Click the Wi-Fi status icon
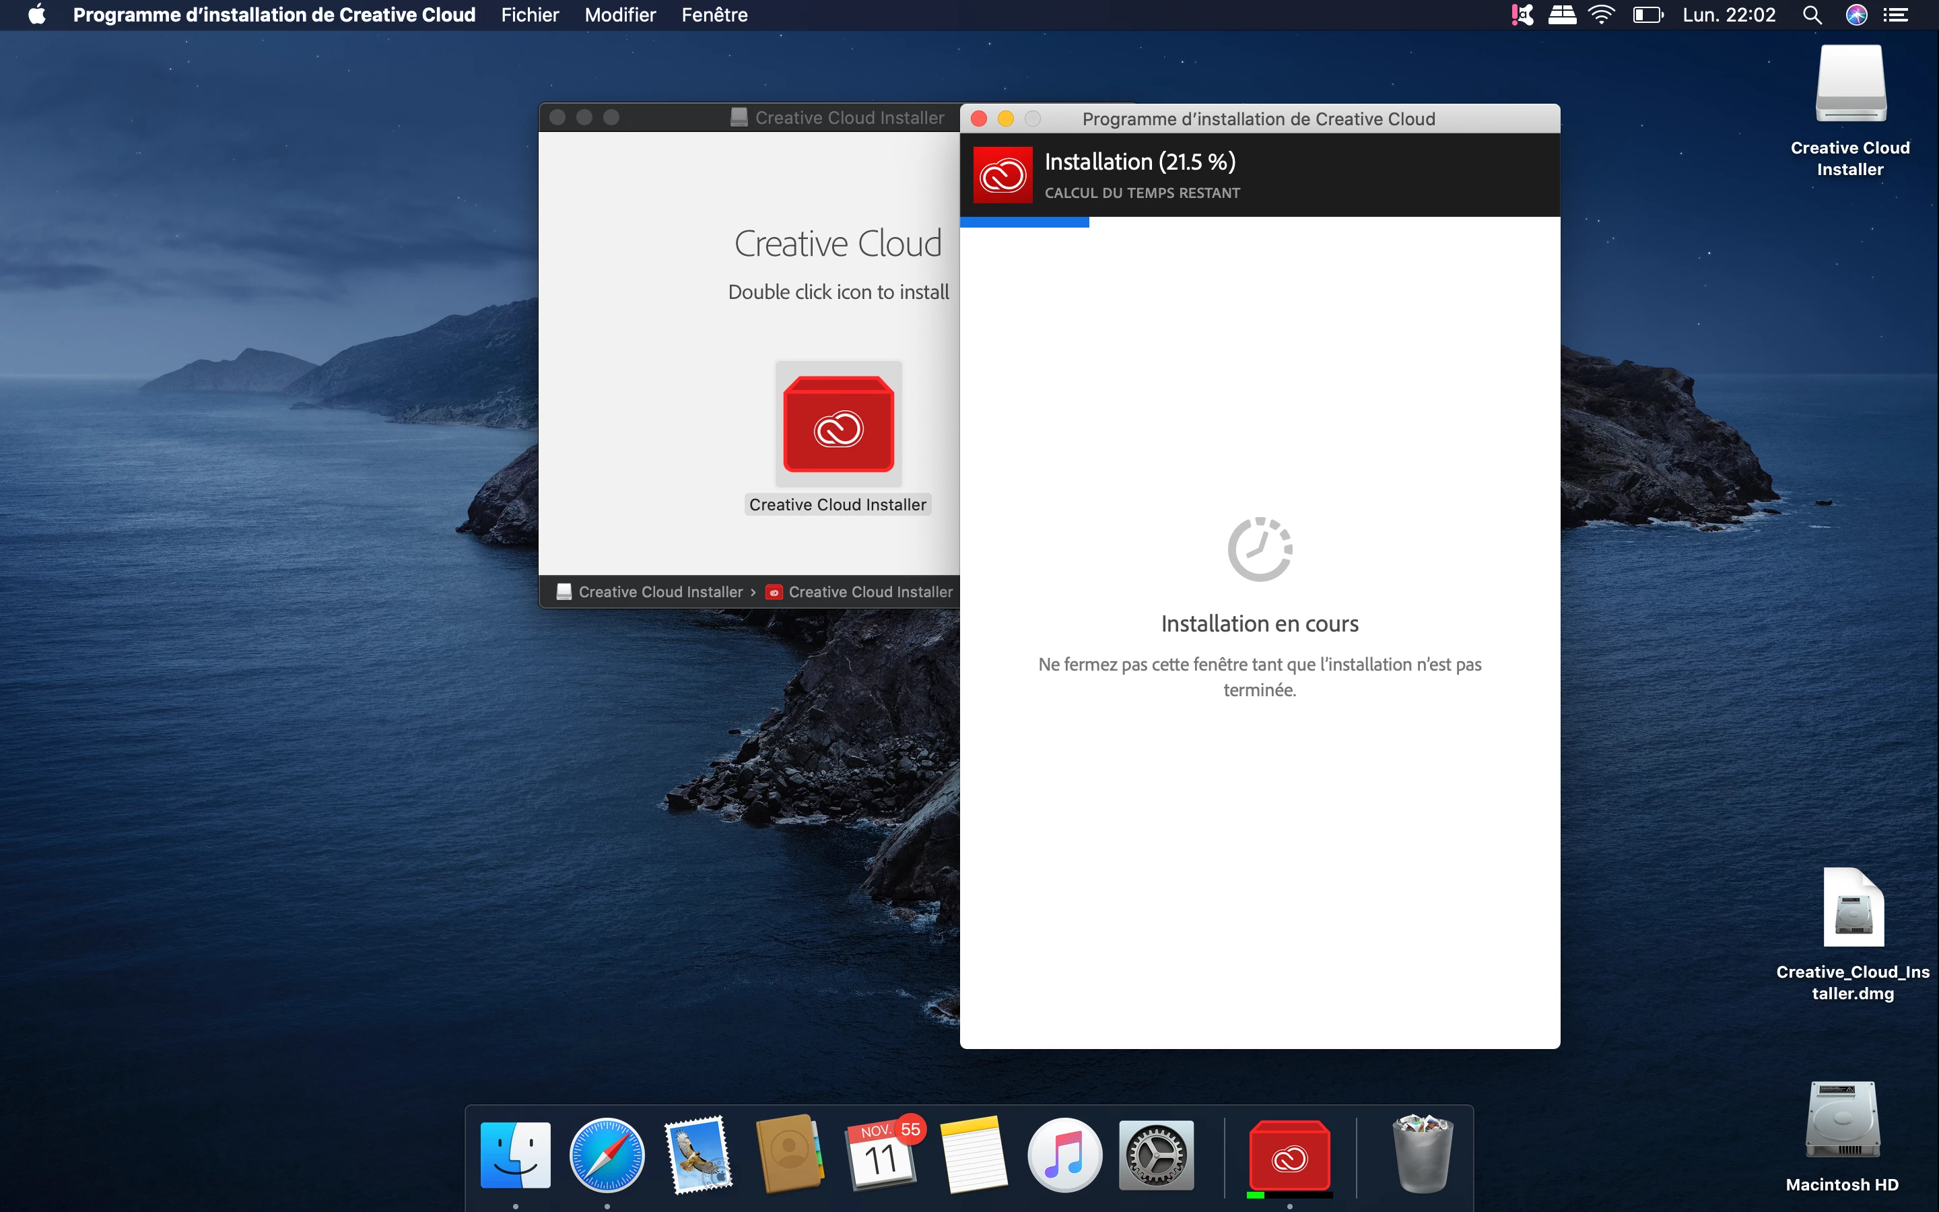This screenshot has height=1212, width=1939. coord(1602,15)
